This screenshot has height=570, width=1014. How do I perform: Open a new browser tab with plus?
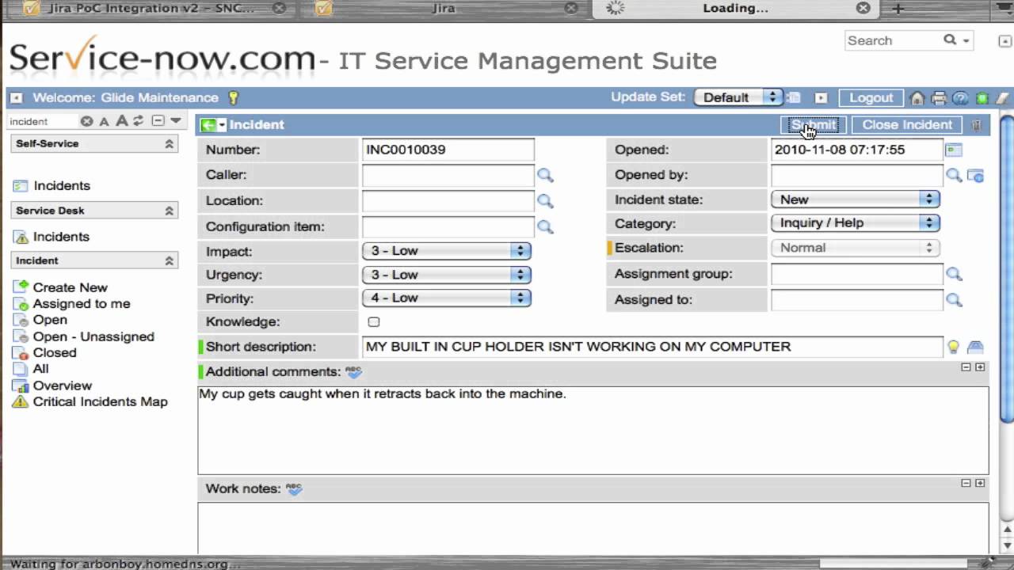click(x=898, y=9)
